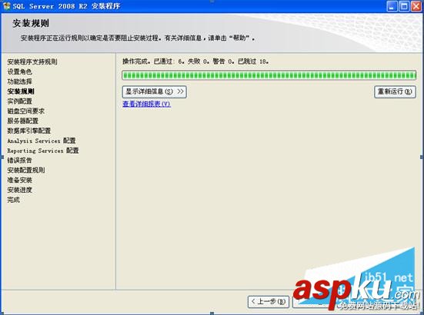Select 完成 step in sidebar
424x315 pixels.
tap(13, 200)
